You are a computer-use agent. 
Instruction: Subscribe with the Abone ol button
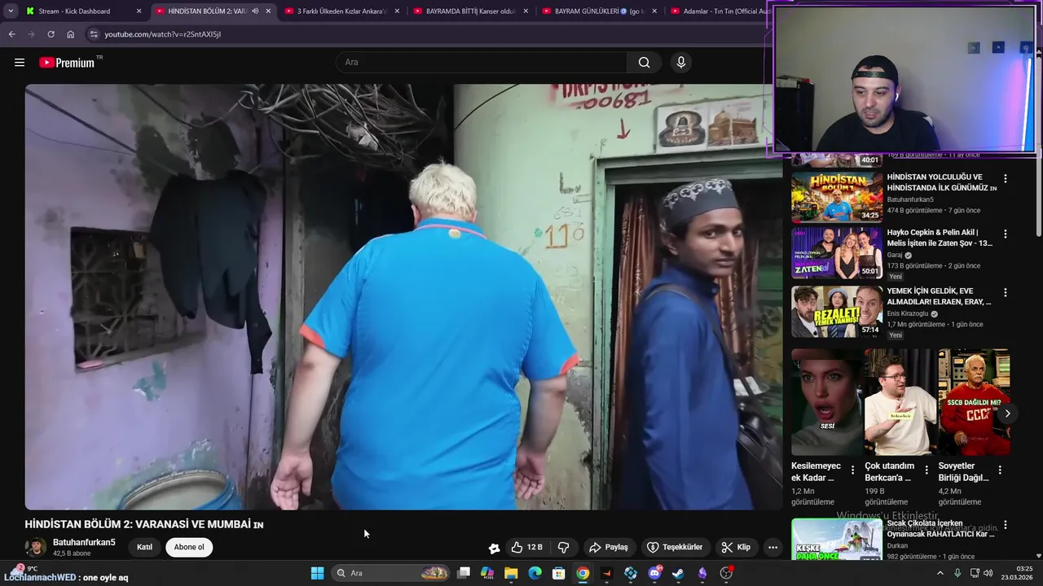(189, 547)
